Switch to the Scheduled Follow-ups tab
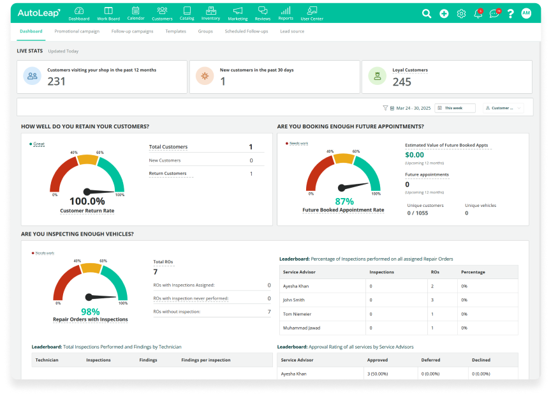The height and width of the screenshot is (396, 551). click(246, 31)
